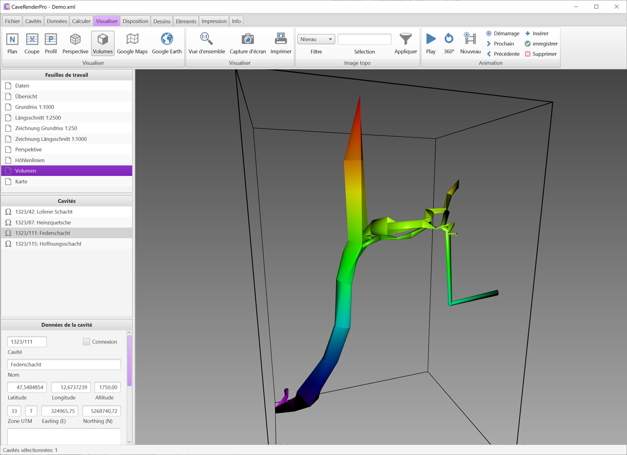
Task: Switch to the Disposition tab
Action: (x=135, y=21)
